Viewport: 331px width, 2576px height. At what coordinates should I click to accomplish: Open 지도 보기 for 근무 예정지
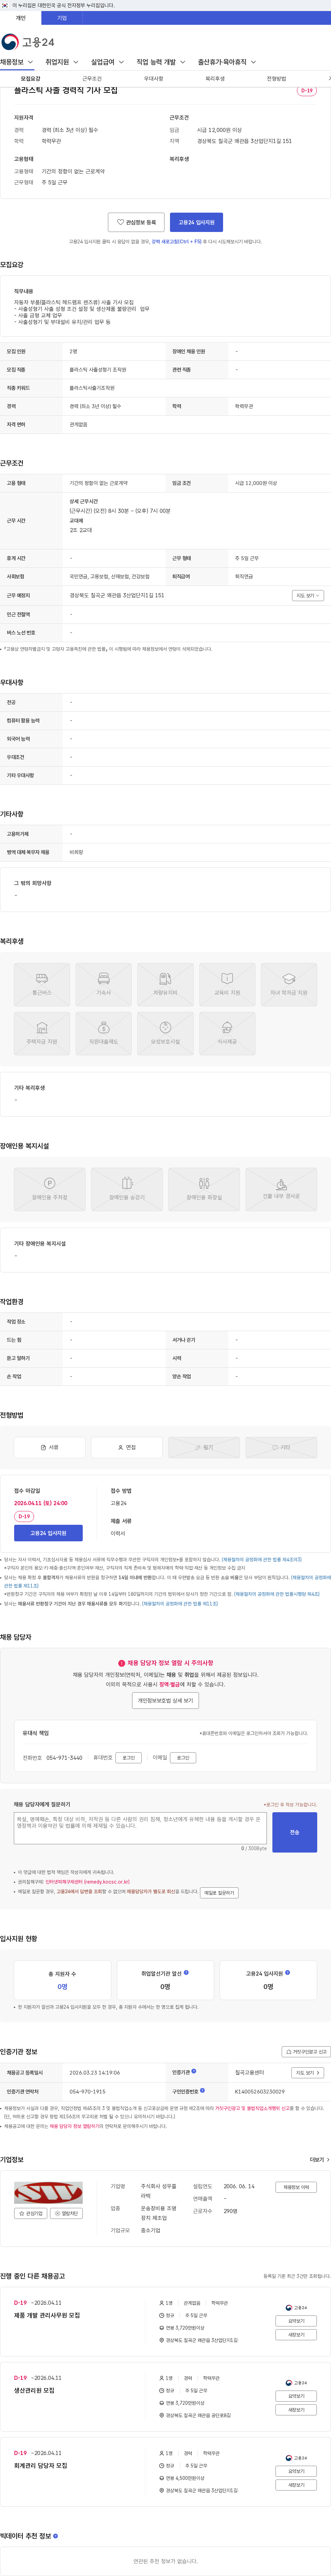(x=308, y=595)
